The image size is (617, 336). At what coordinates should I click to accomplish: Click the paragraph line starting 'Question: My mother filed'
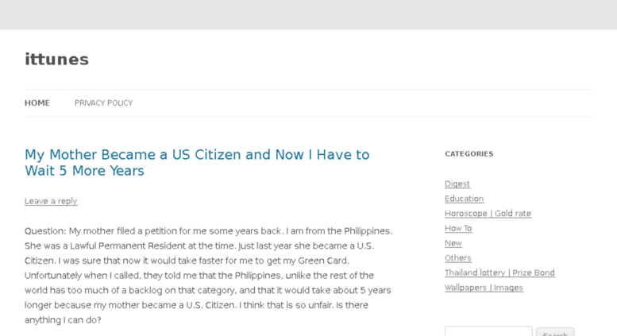pos(209,231)
